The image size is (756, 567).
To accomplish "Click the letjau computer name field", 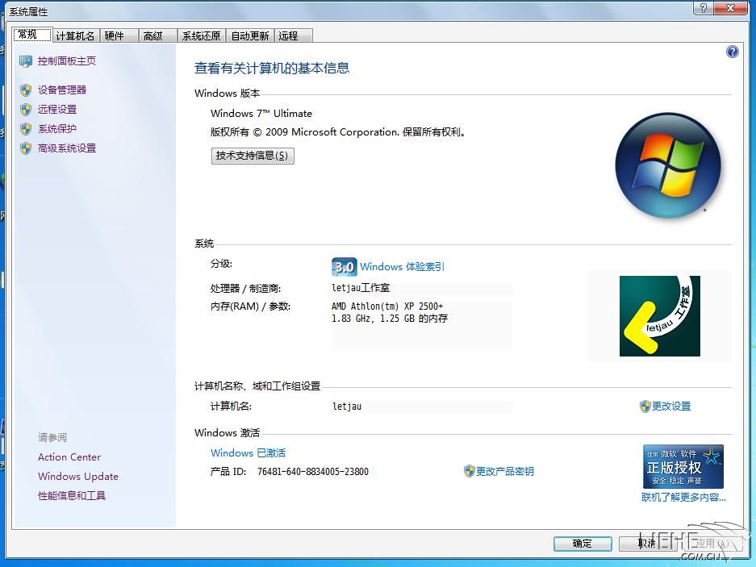I will (422, 406).
